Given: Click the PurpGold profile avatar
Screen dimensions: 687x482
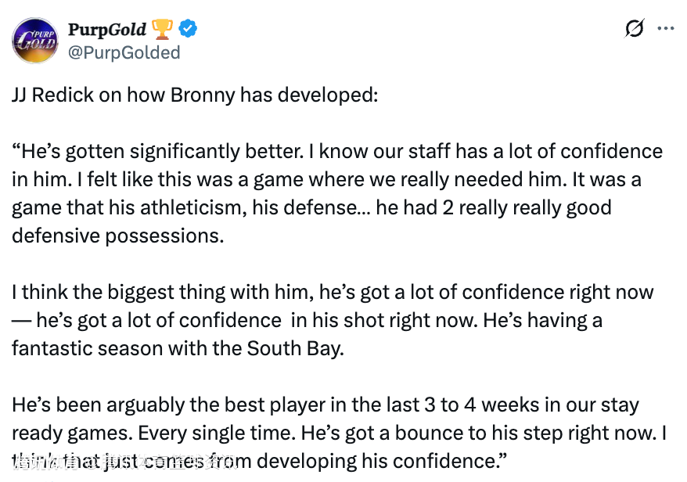Looking at the screenshot, I should coord(35,41).
